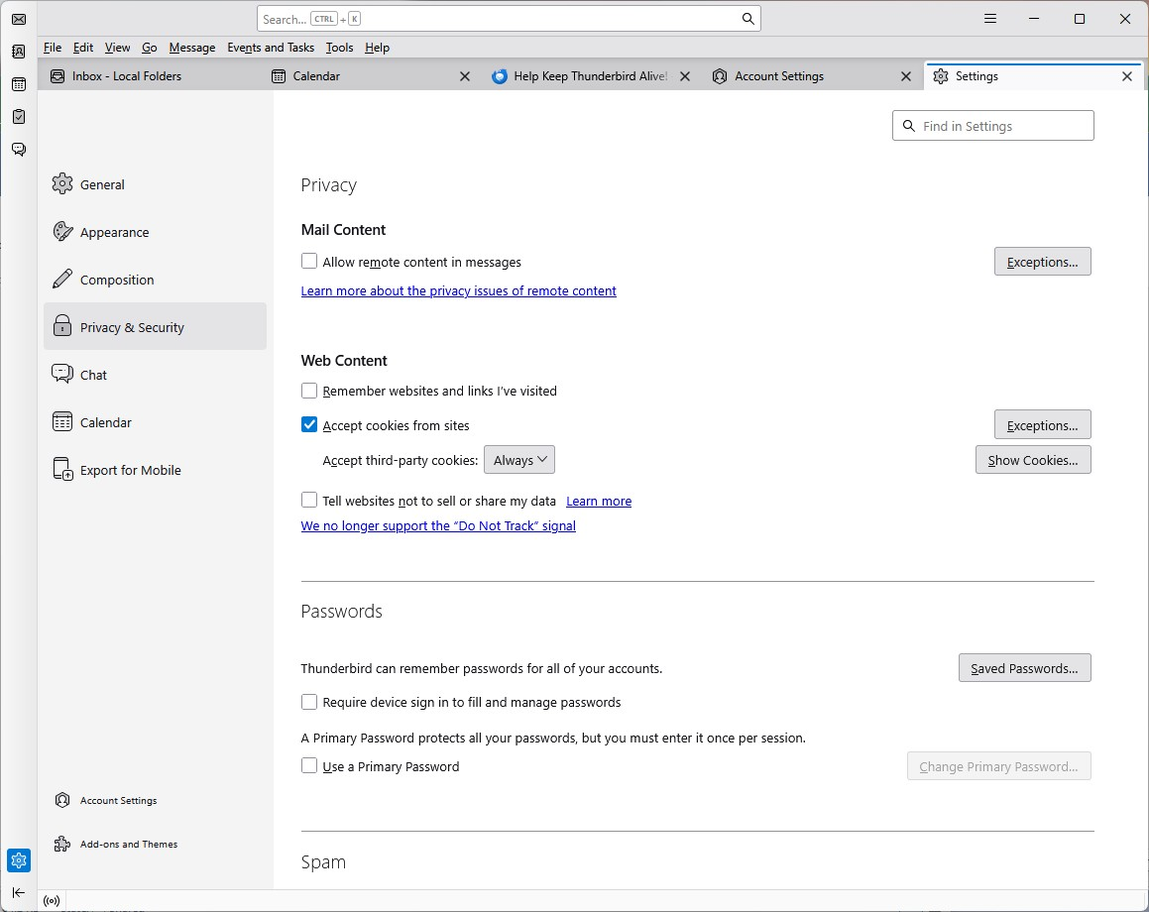
Task: Open the Address Book space icon
Action: pos(19,52)
